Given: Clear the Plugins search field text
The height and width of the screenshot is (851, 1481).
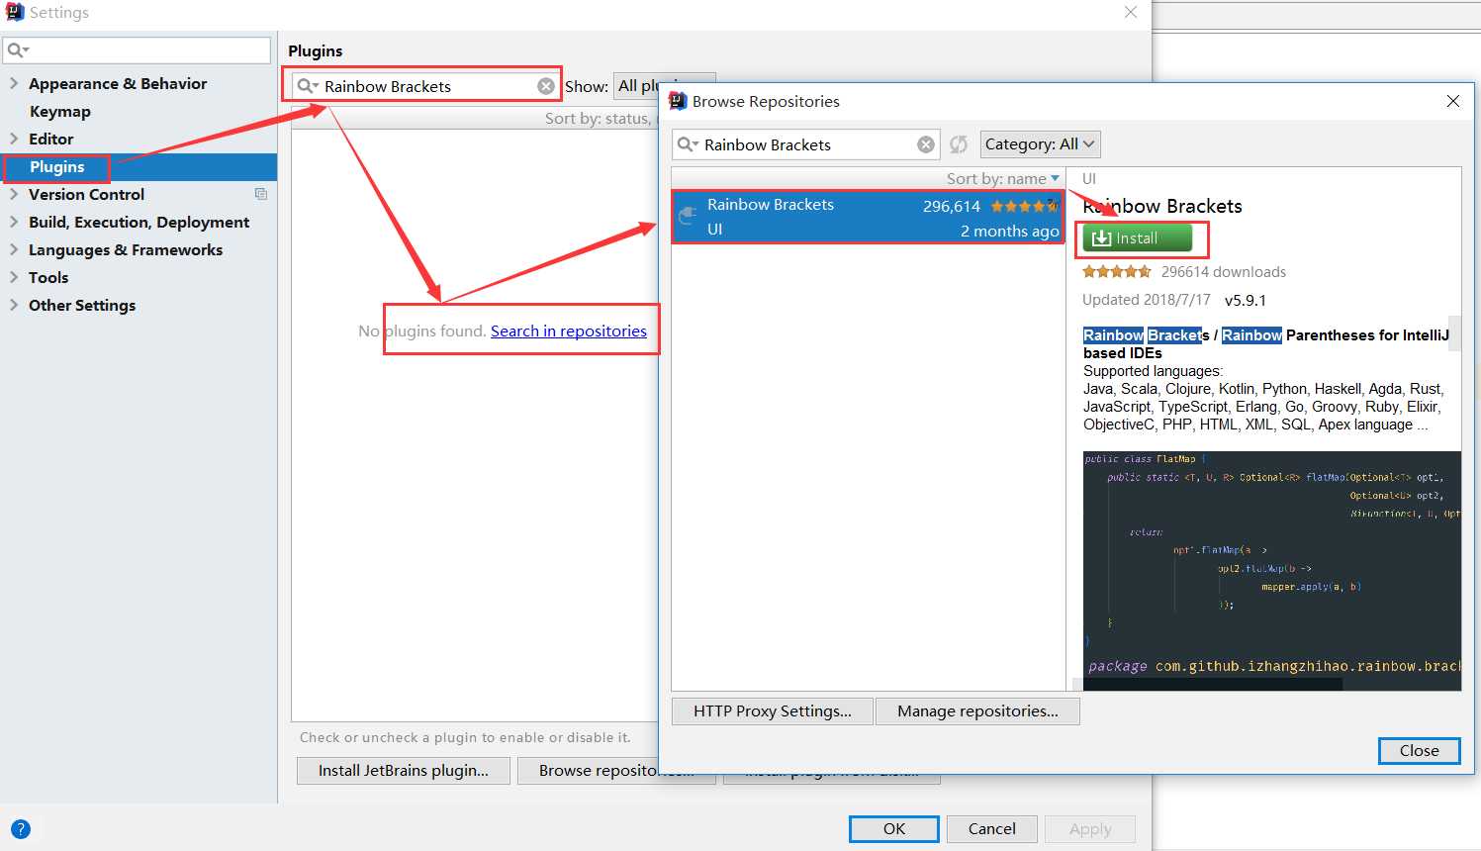Looking at the screenshot, I should click(x=546, y=86).
